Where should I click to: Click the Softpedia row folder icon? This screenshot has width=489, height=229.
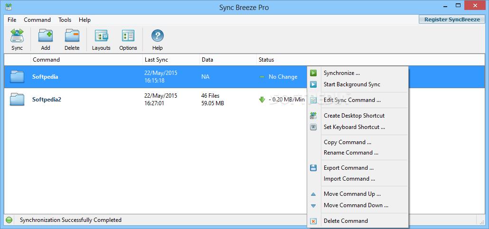click(x=17, y=77)
